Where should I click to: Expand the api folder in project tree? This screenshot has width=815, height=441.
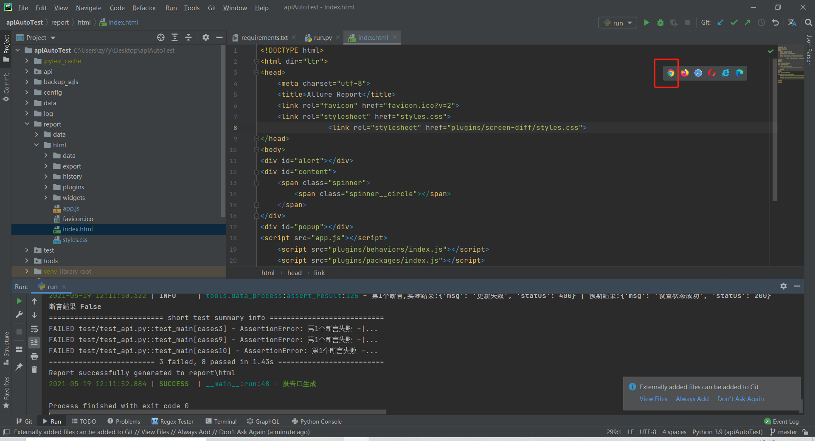click(x=27, y=71)
